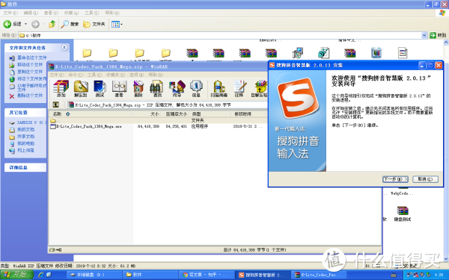Click WinRAR Add (添加) toolbar icon
The height and width of the screenshot is (280, 449).
coord(61,89)
